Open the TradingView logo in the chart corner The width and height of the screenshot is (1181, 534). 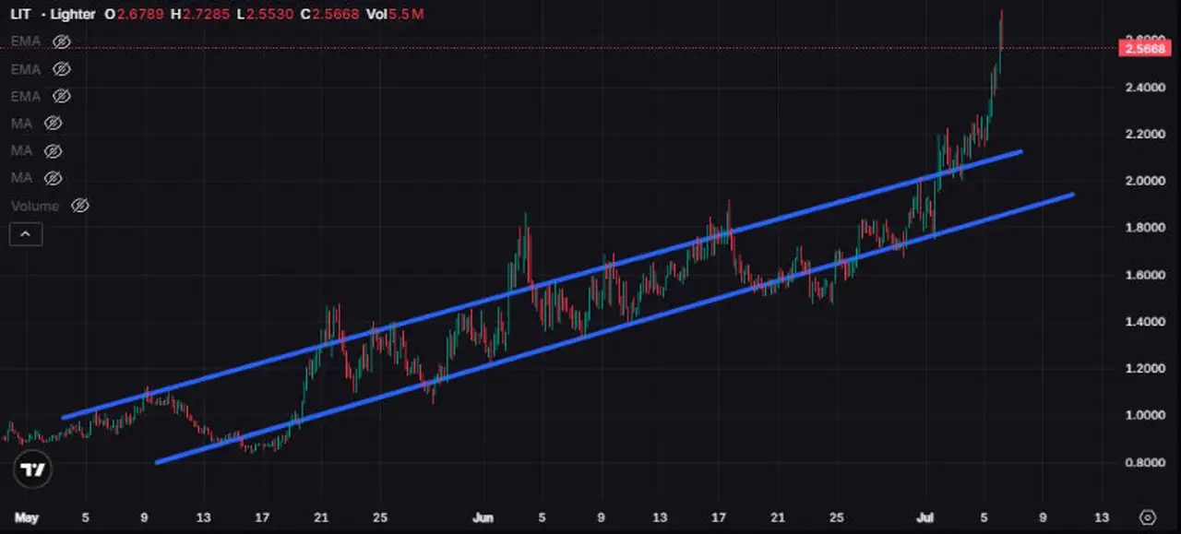coord(33,470)
